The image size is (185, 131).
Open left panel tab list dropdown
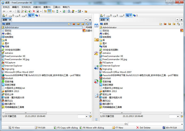click(x=86, y=20)
